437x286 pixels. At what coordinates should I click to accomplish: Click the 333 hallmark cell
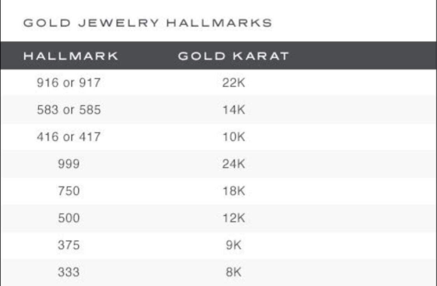pos(68,272)
